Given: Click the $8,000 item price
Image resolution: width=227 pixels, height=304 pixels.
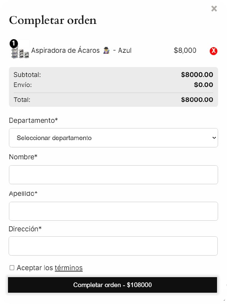Looking at the screenshot, I should point(185,50).
